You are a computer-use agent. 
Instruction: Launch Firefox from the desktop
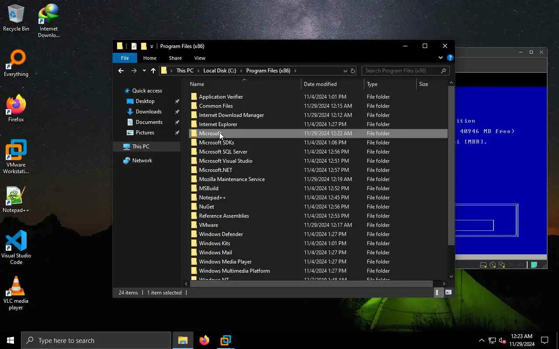16,109
